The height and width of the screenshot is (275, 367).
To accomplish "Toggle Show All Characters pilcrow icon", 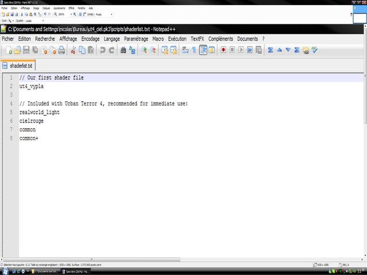I will coord(194,50).
